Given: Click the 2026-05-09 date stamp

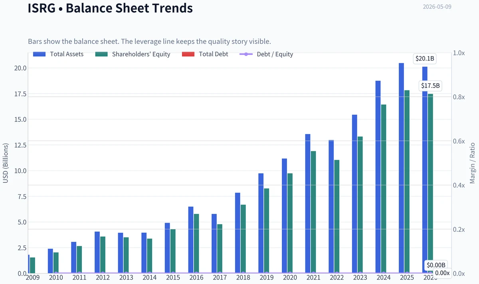Looking at the screenshot, I should click(x=437, y=7).
